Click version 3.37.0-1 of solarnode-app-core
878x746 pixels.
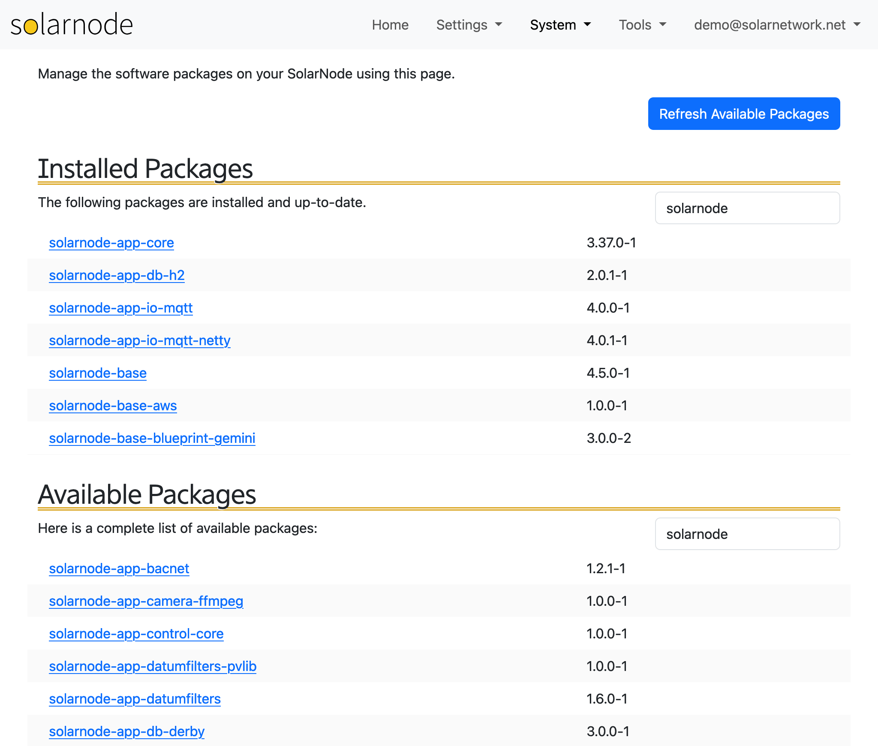(611, 243)
